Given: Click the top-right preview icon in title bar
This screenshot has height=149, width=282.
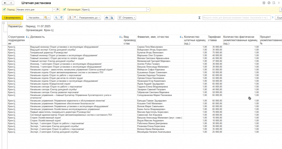Looking at the screenshot, I should pyautogui.click(x=274, y=3).
